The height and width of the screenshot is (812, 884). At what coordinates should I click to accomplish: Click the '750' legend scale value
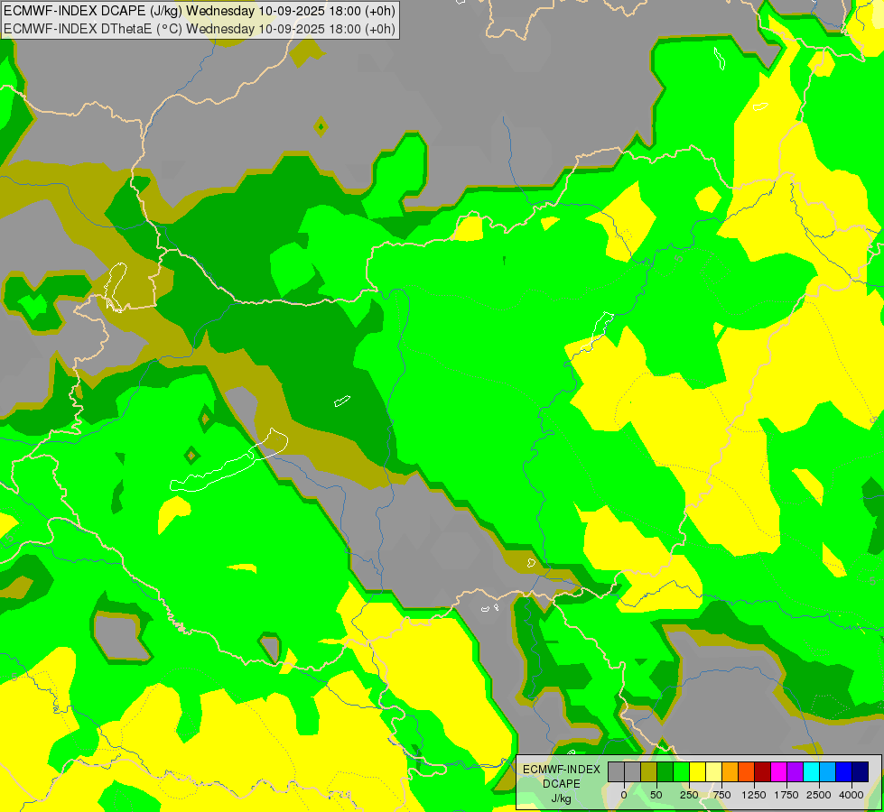721,795
